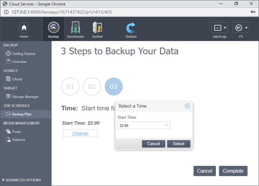Cancel the backup setup wizard

point(205,171)
